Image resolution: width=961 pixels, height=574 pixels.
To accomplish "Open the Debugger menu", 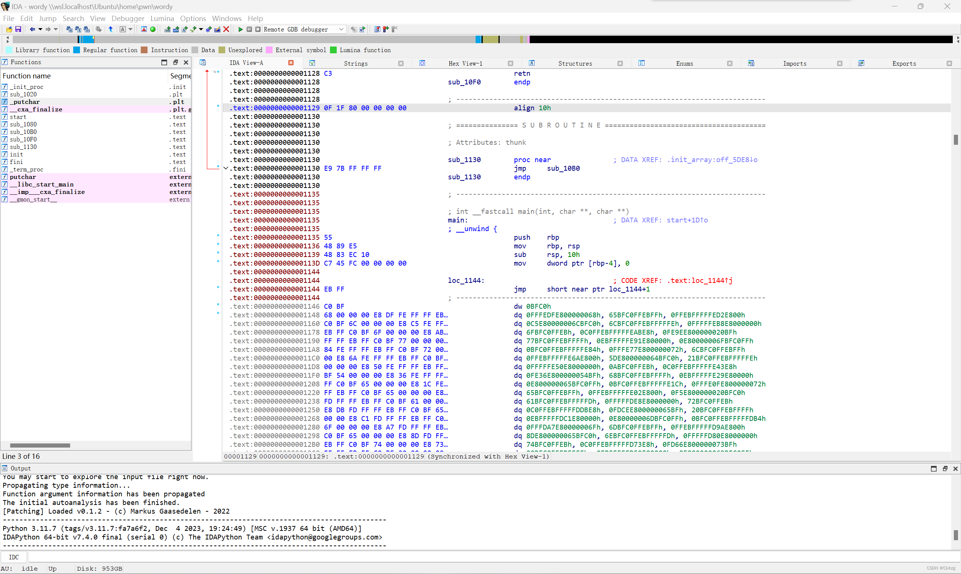I will pos(128,18).
